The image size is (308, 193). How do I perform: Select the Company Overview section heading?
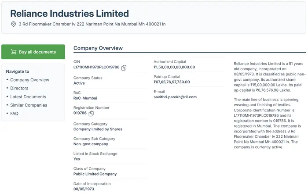98,48
